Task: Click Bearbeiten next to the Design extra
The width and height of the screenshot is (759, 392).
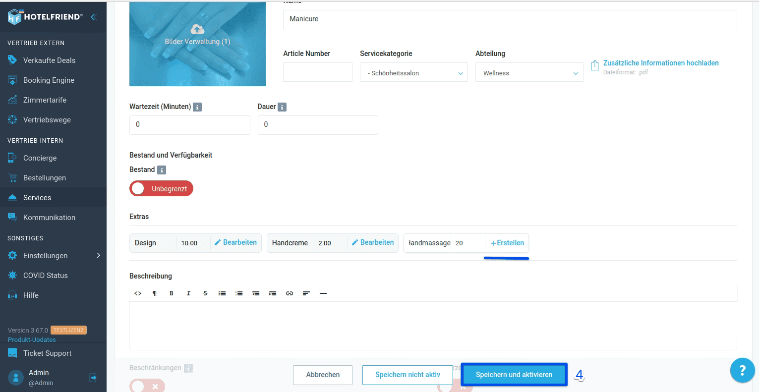Action: coord(235,242)
